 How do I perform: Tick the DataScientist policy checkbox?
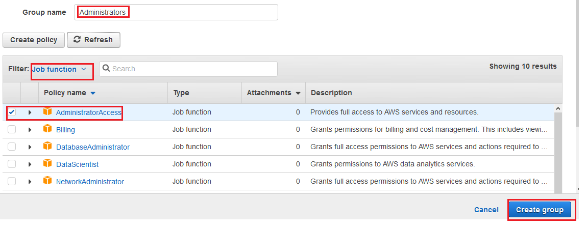[12, 164]
